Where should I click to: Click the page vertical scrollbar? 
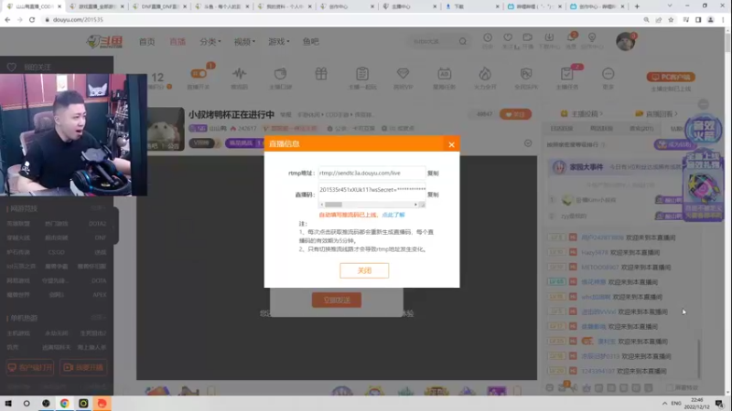(727, 42)
